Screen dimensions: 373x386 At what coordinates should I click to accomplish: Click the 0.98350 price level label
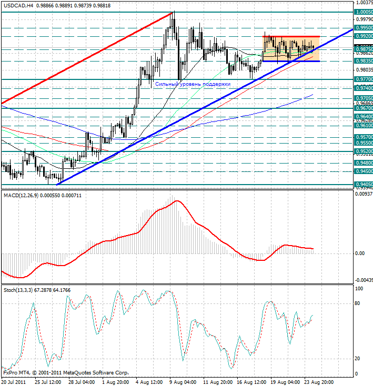click(x=364, y=61)
